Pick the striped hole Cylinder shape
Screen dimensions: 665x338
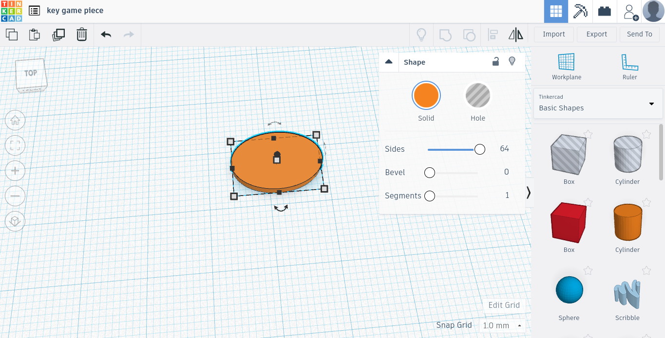pos(627,154)
